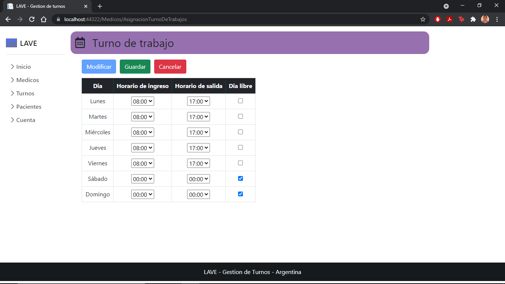Click the green Guardar button
Viewport: 505px width, 284px height.
click(x=135, y=67)
